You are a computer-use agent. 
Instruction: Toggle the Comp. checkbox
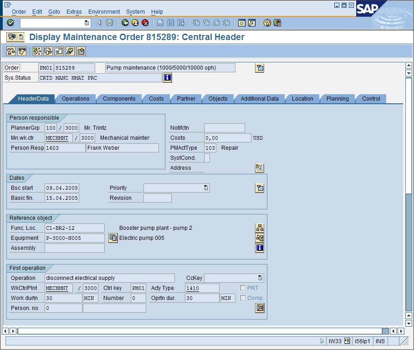(x=243, y=298)
